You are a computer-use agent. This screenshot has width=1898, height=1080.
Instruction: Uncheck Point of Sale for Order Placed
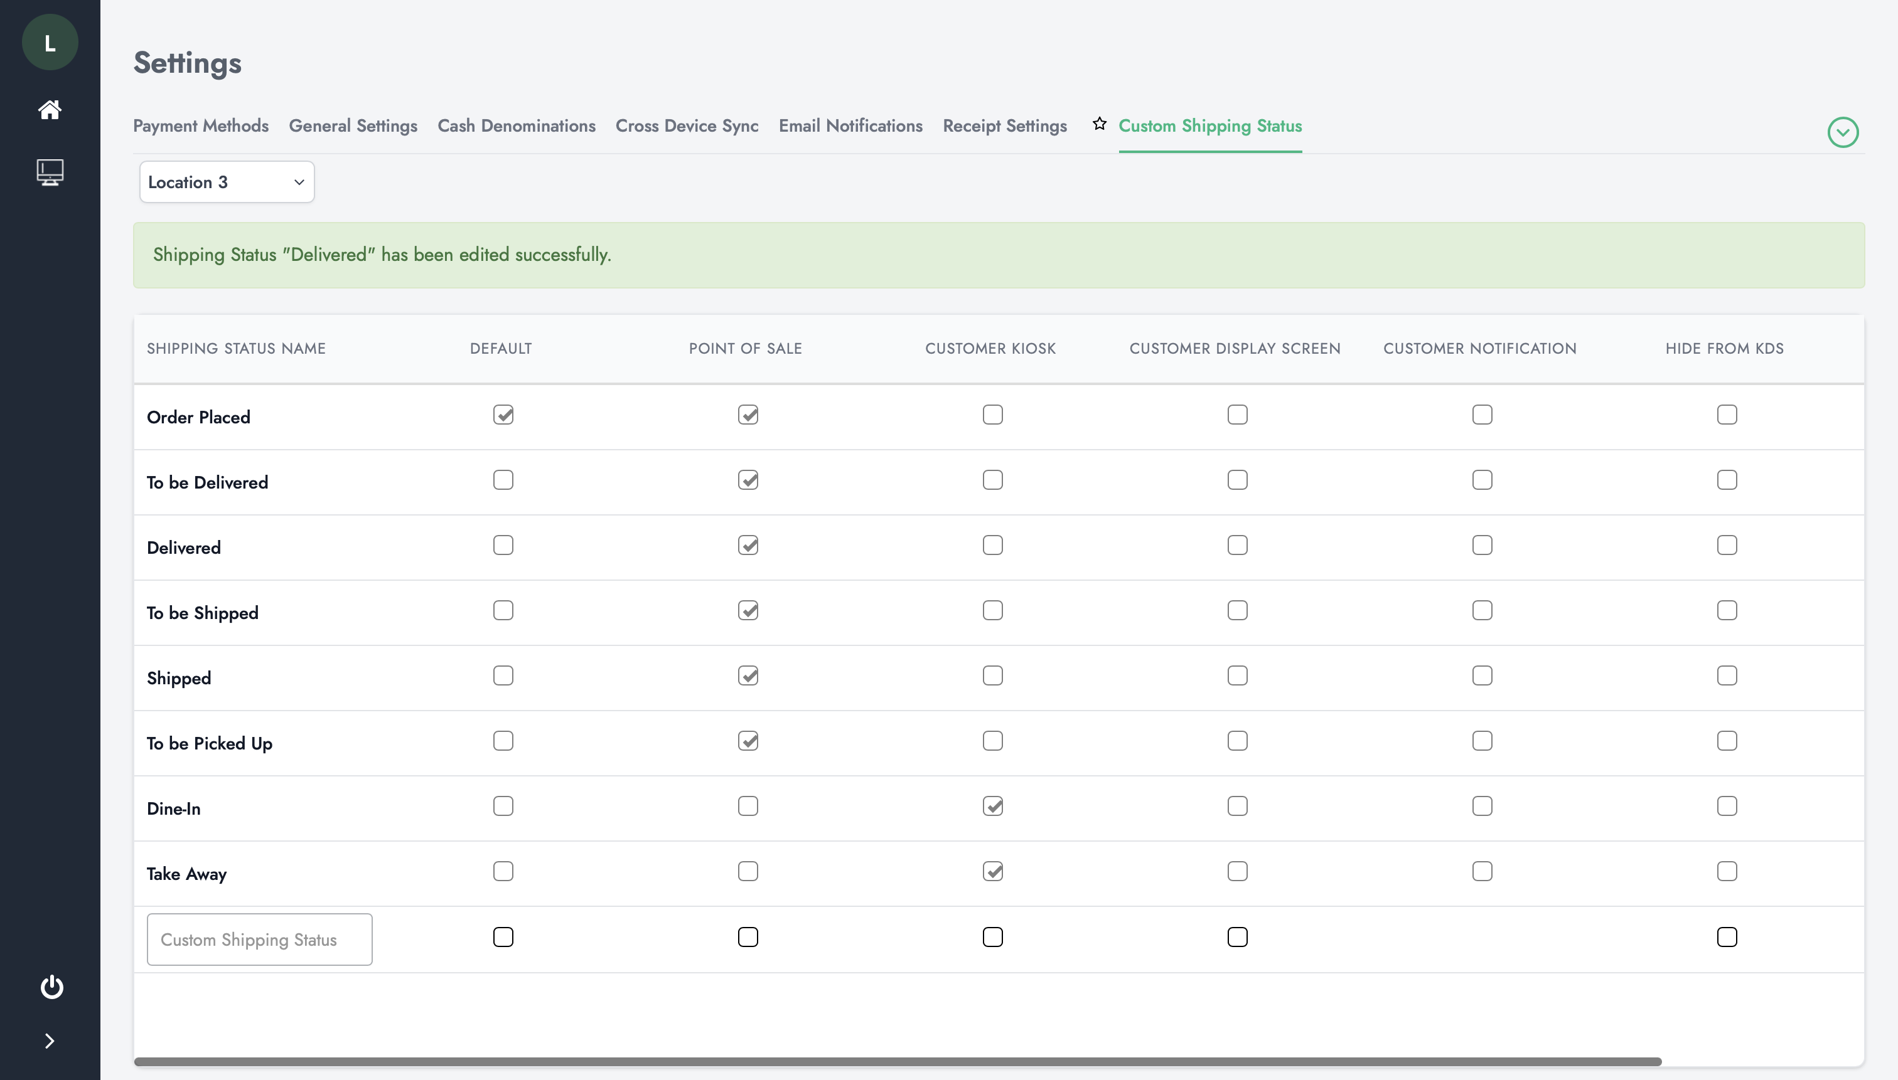[x=748, y=415]
